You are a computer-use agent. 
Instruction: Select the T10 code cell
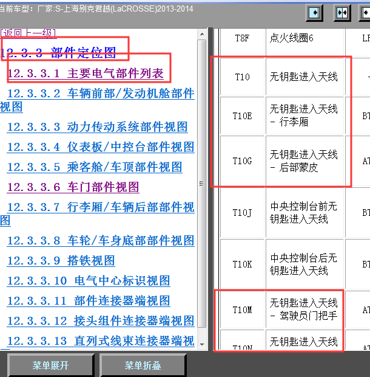pos(242,77)
